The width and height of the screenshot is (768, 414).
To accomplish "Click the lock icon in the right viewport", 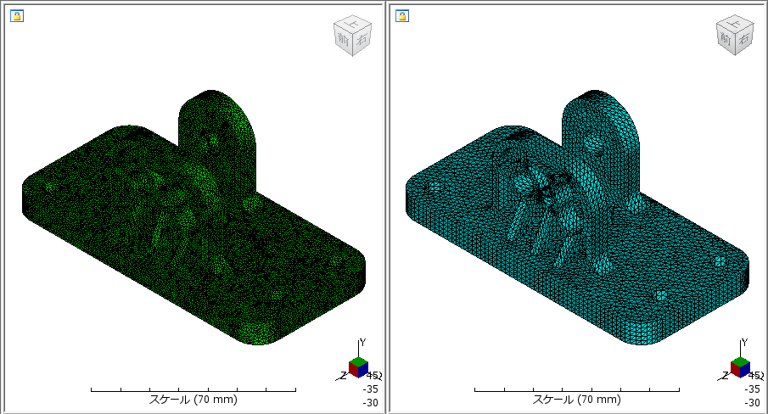I will point(402,15).
